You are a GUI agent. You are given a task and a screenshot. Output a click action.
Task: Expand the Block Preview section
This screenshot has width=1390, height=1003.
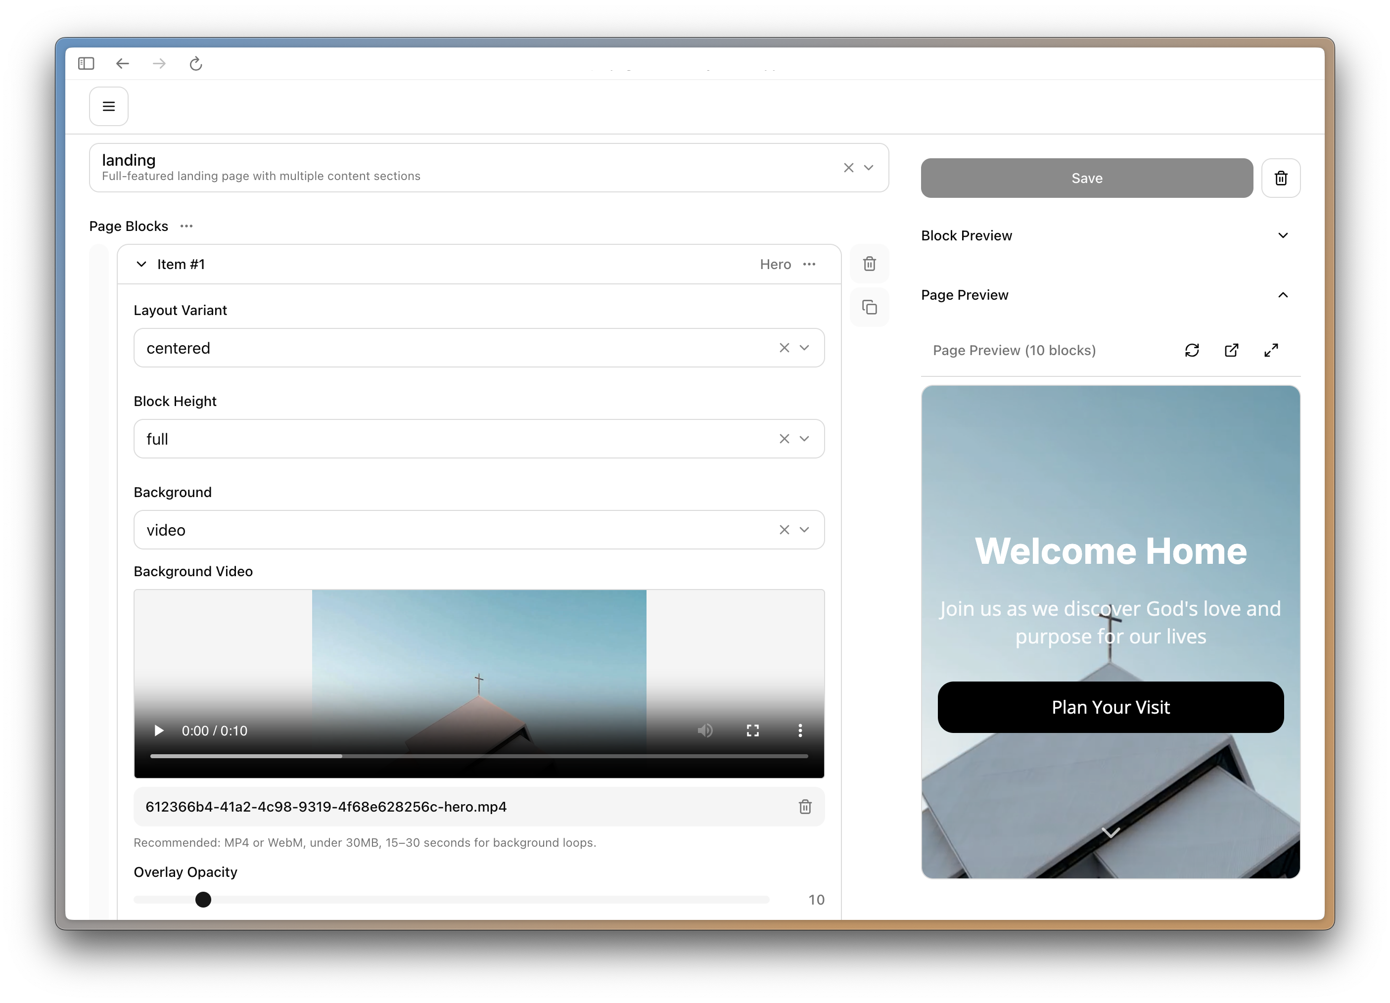click(x=1283, y=235)
